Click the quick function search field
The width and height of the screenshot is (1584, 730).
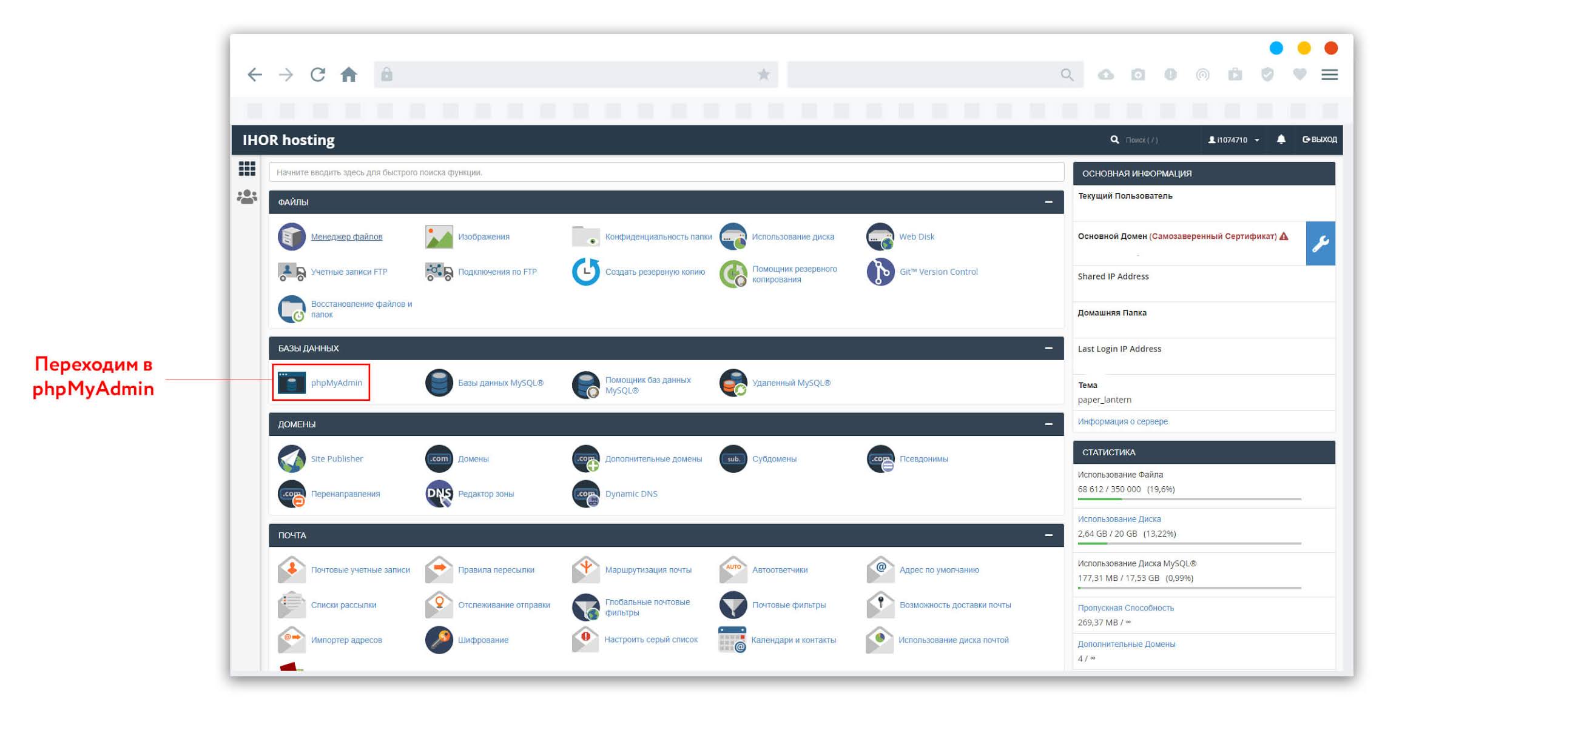(x=666, y=172)
